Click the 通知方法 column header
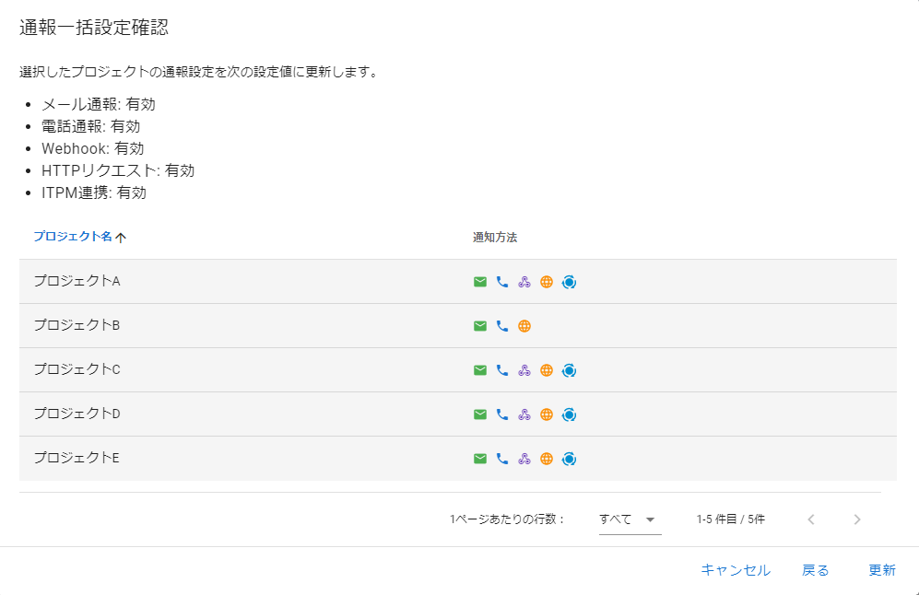919x595 pixels. (495, 238)
